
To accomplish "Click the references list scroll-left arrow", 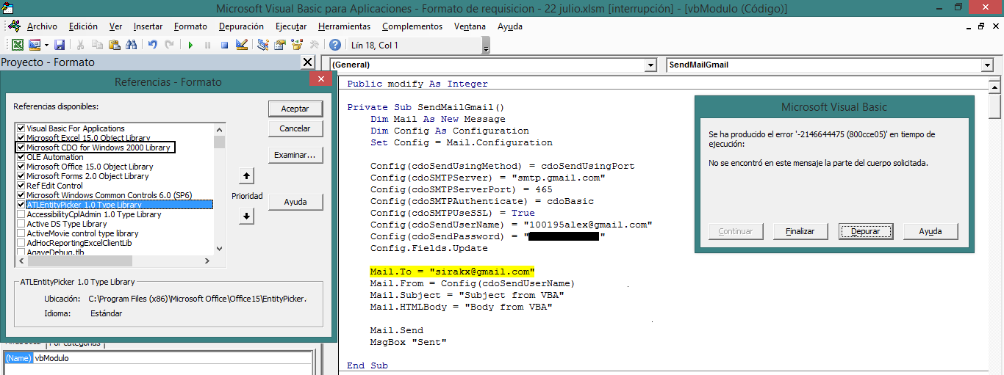I will pyautogui.click(x=21, y=261).
